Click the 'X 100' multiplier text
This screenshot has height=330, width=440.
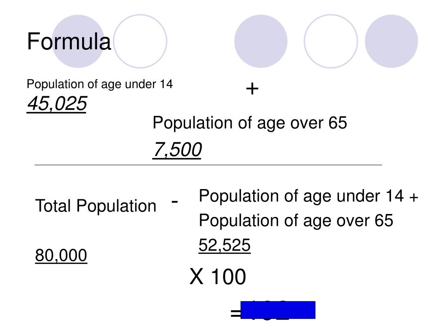218,277
